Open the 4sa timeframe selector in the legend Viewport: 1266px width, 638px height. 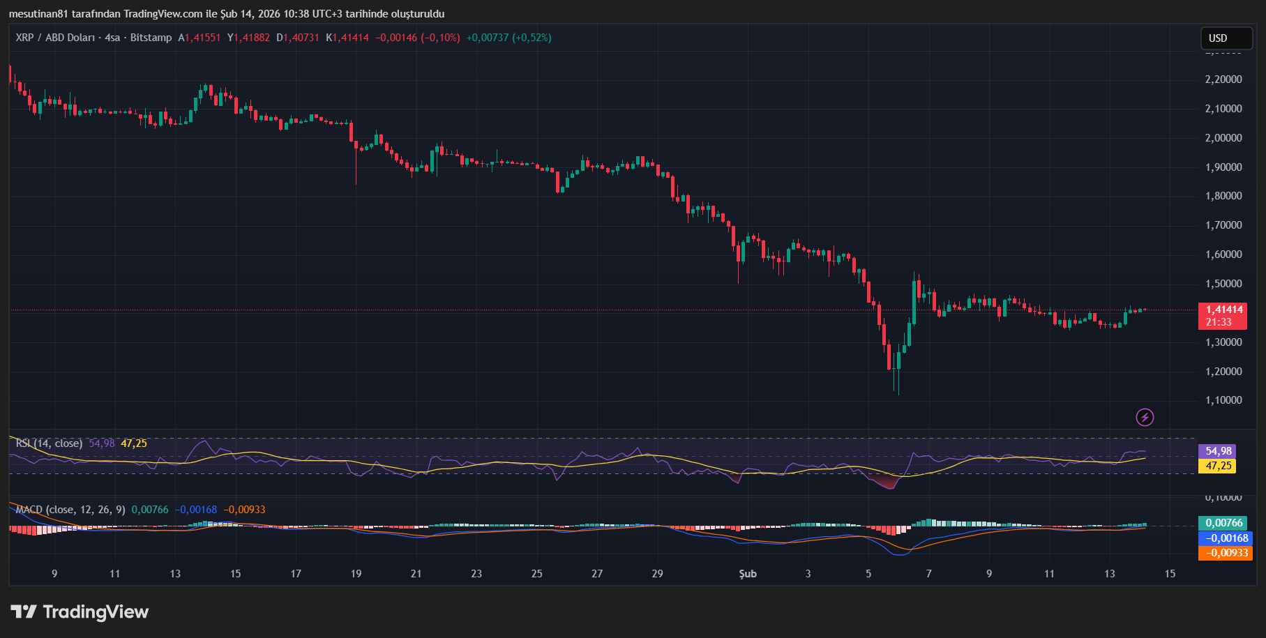point(111,38)
